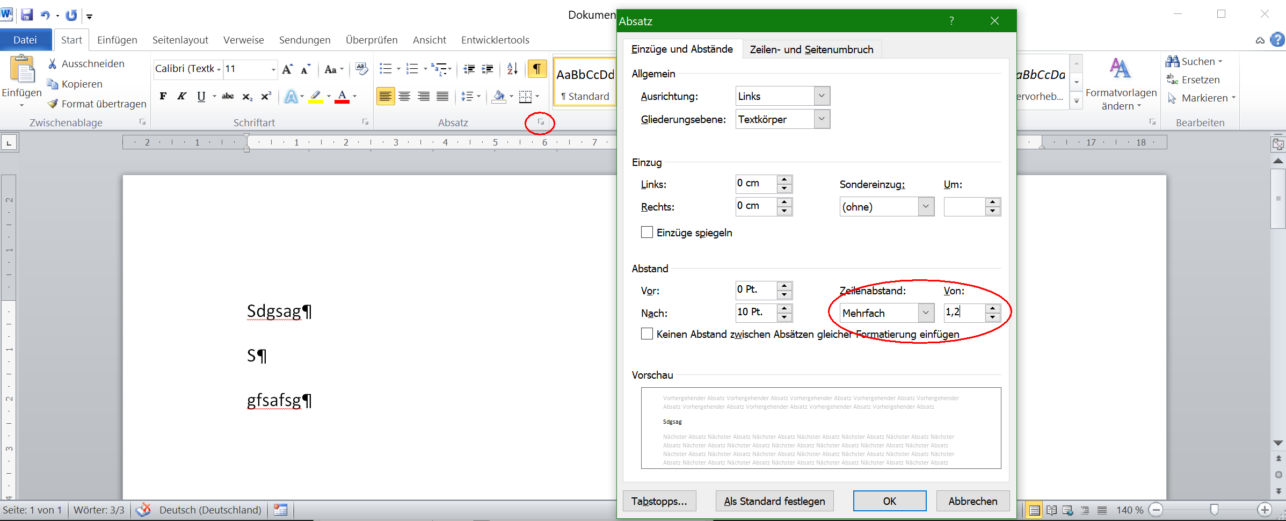Expand Markieren dropdown
This screenshot has width=1286, height=521.
1233,98
